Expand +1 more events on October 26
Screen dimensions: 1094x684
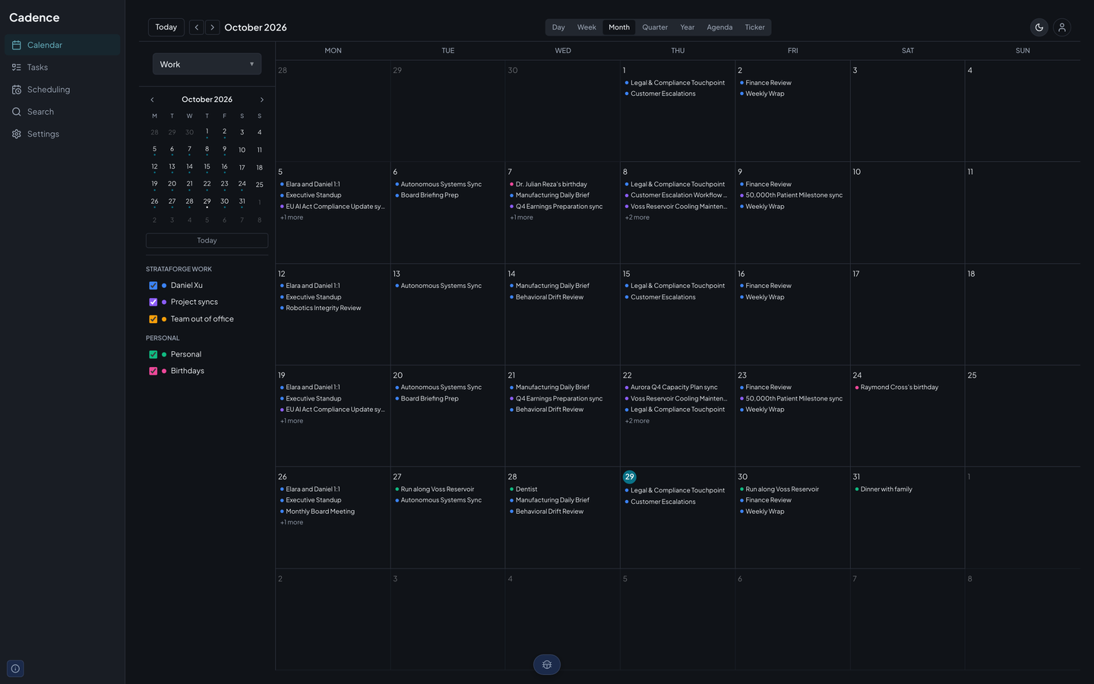[x=292, y=523]
